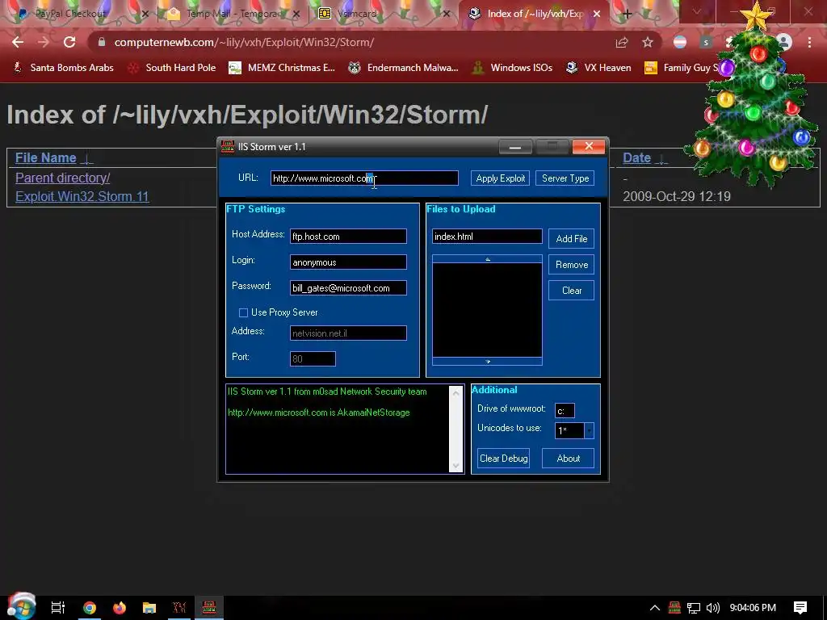827x620 pixels.
Task: Click the Host Address field ftp.host.com
Action: click(348, 237)
